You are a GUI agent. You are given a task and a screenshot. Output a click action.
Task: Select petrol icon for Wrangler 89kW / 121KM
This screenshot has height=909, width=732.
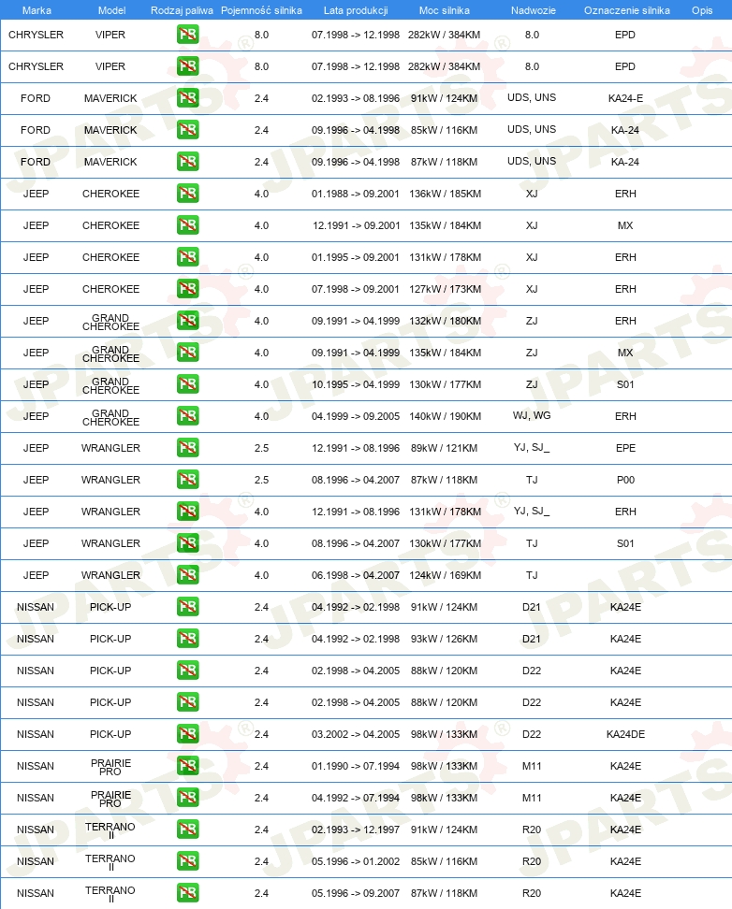point(187,448)
